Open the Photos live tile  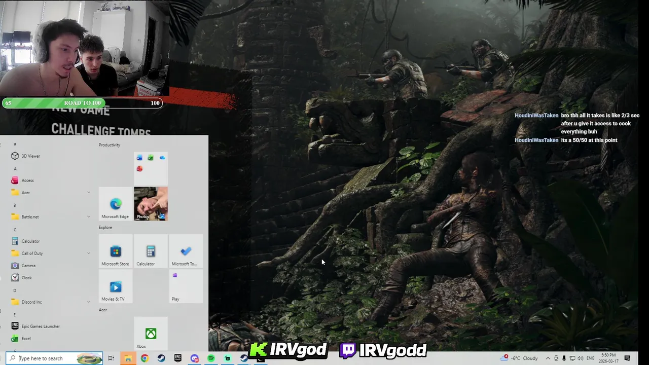(x=151, y=204)
